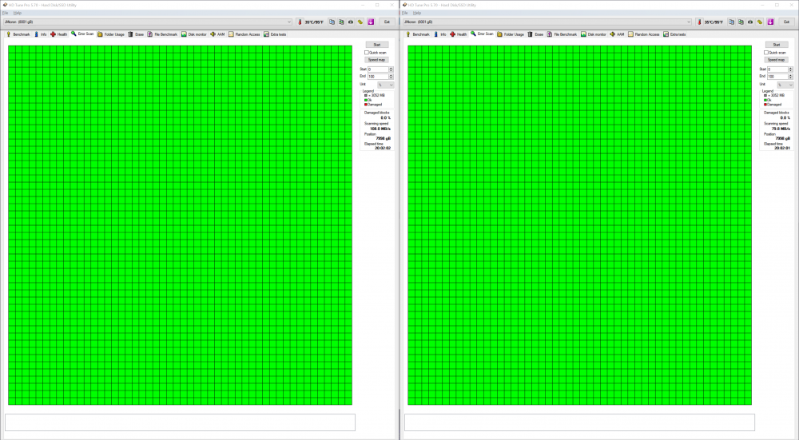799x440 pixels.
Task: Open Unit dropdown in right window
Action: [x=785, y=85]
